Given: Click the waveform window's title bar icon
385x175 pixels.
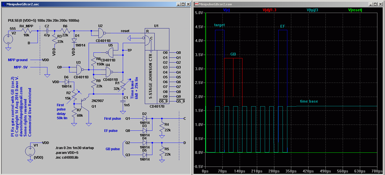Looking at the screenshot, I should coord(196,4).
